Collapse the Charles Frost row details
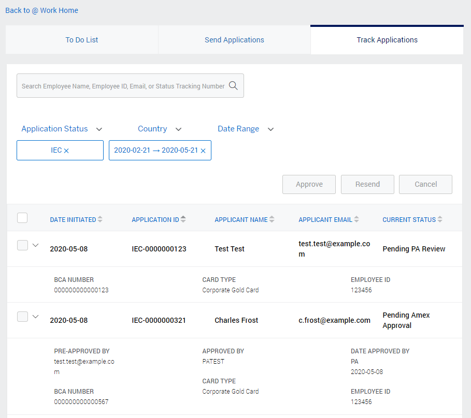The image size is (471, 418). [36, 317]
